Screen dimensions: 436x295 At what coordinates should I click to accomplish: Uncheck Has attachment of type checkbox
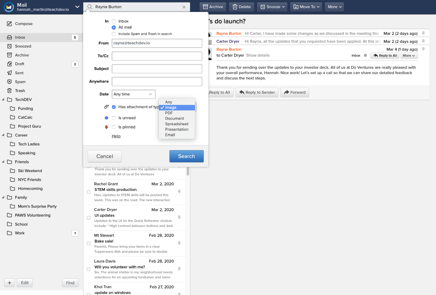point(114,107)
